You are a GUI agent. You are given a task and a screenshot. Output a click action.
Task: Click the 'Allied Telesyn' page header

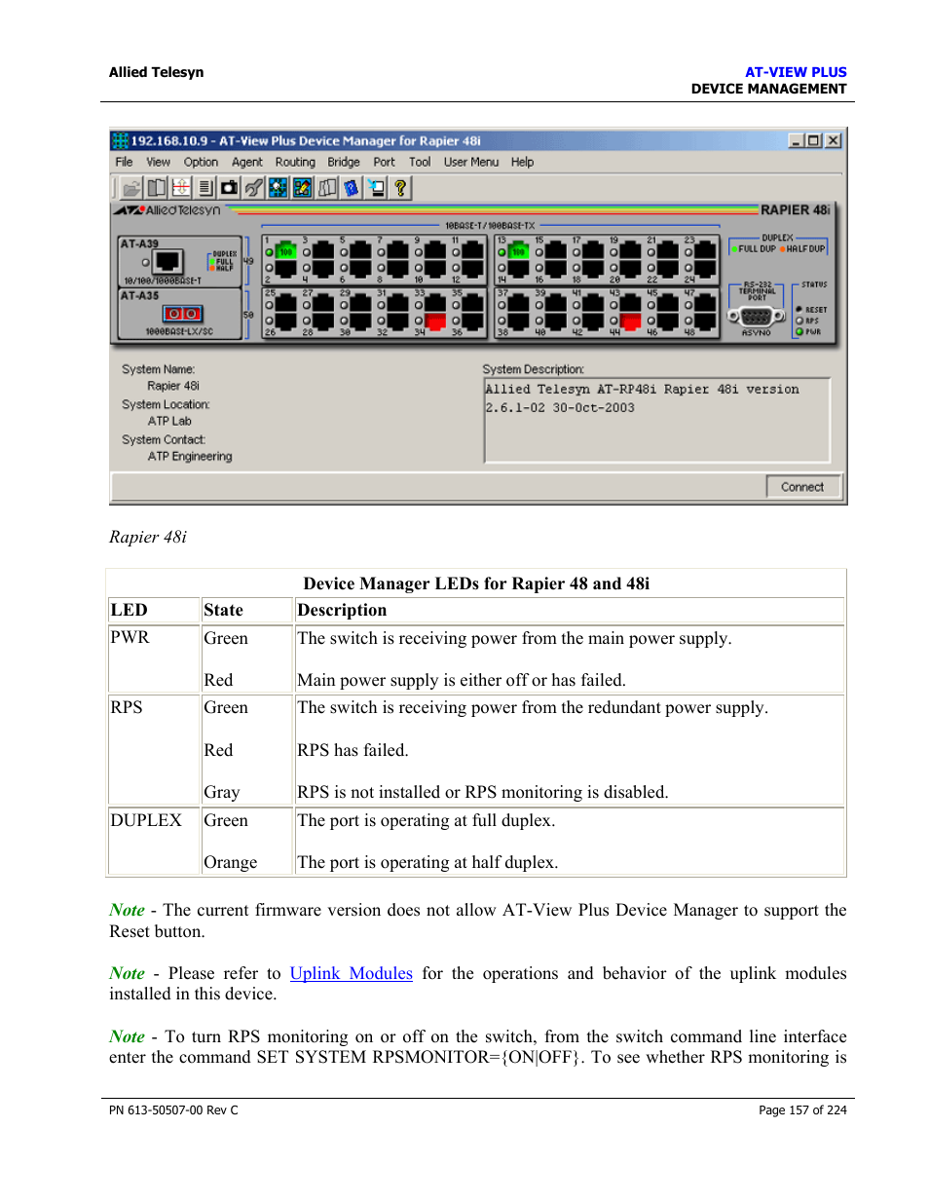click(157, 72)
